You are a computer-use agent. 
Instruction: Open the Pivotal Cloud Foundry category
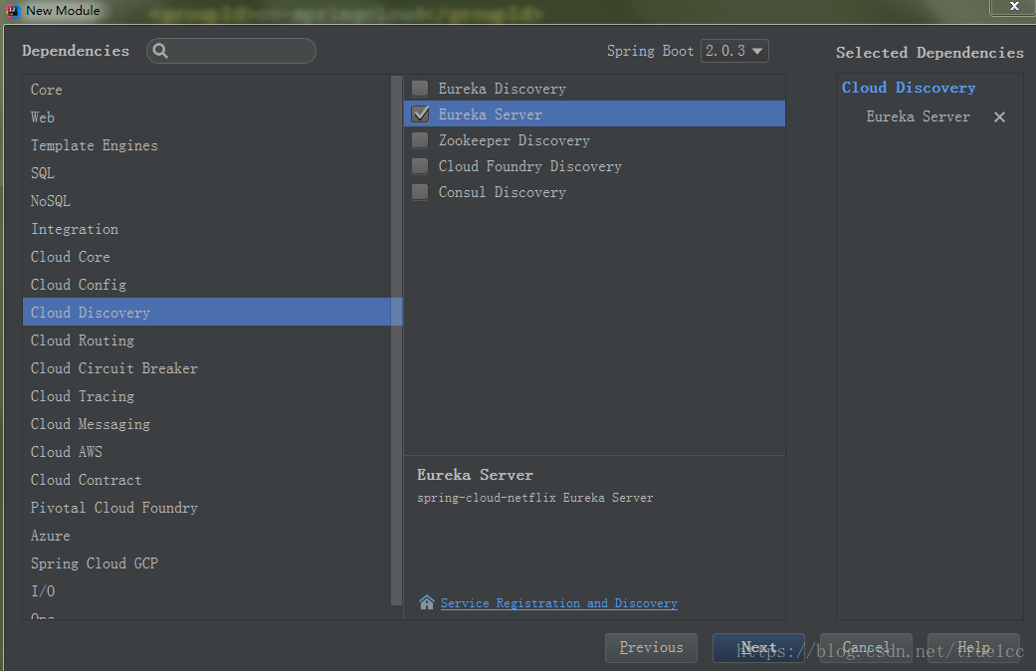coord(207,507)
